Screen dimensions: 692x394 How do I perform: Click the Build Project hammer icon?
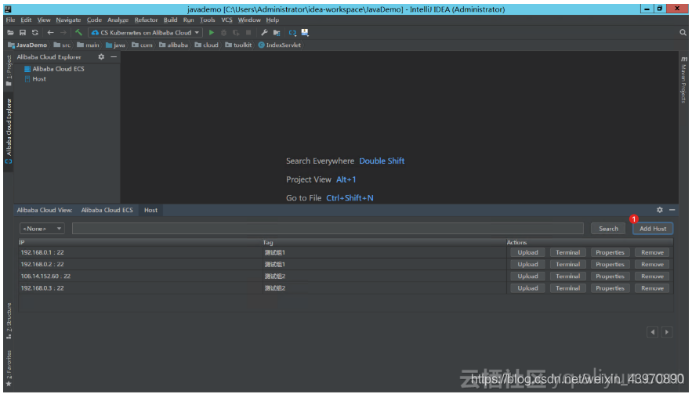pos(78,33)
